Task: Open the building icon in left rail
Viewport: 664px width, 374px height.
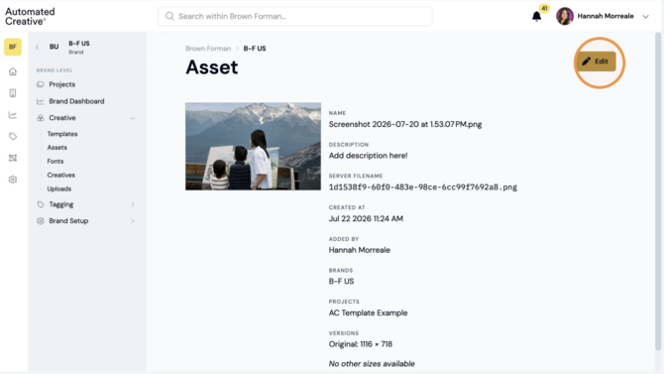Action: click(13, 93)
